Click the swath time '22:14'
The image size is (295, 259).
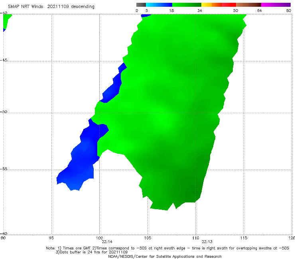(x=107, y=242)
